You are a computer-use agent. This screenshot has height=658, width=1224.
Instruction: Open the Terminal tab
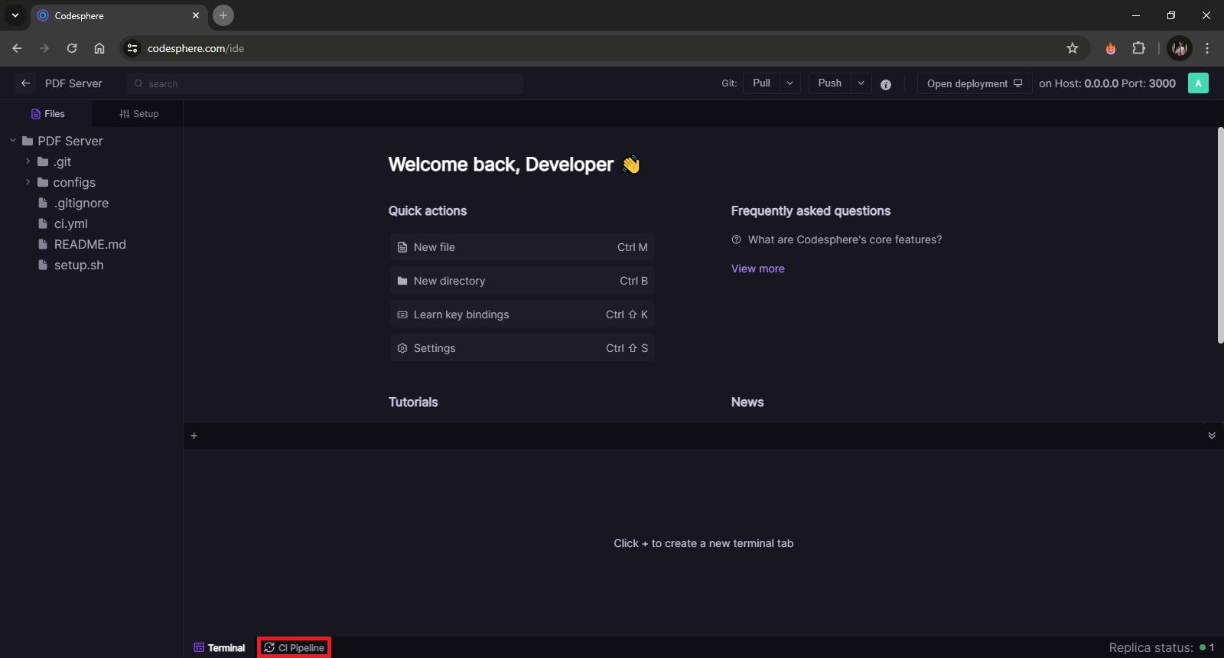pyautogui.click(x=220, y=648)
